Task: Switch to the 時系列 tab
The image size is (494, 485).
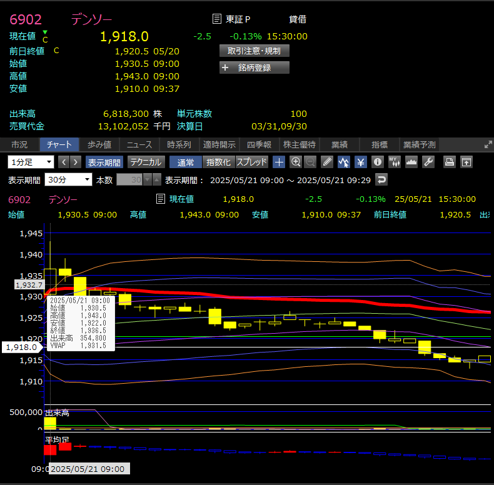Action: click(x=179, y=144)
